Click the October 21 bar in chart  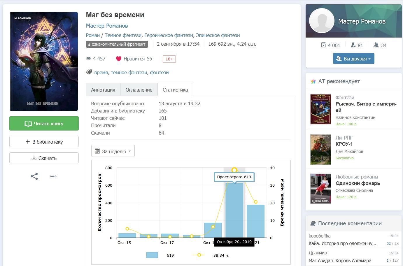[255, 221]
